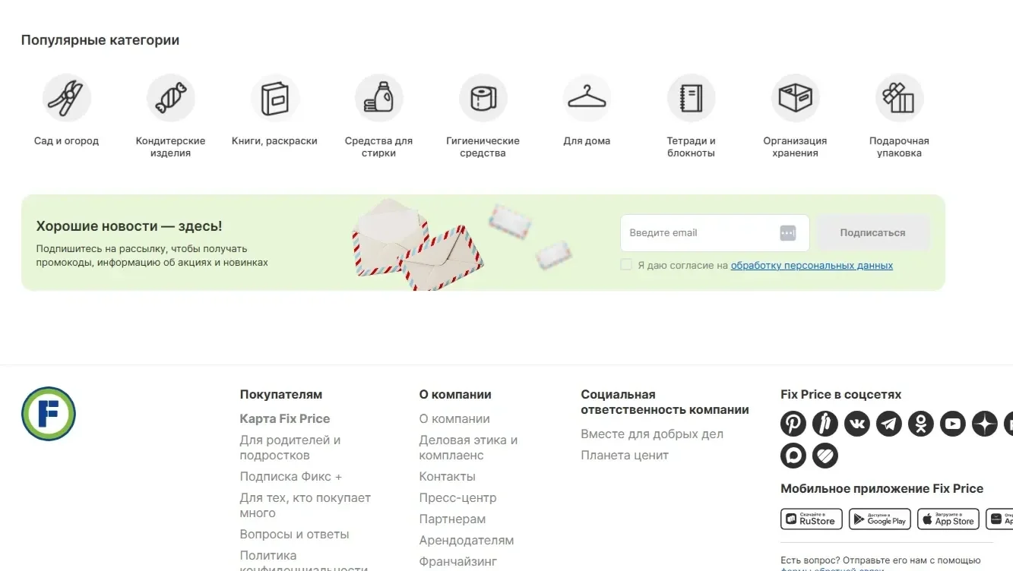Select the Книги, раскраски book icon
Screen dimensions: 1013x571
point(275,98)
